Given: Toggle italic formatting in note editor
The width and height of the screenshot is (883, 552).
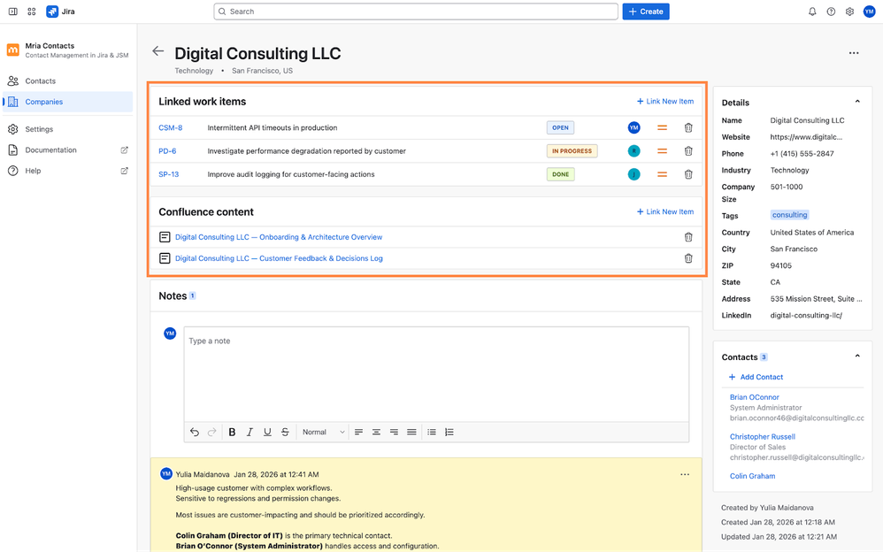Looking at the screenshot, I should point(250,432).
